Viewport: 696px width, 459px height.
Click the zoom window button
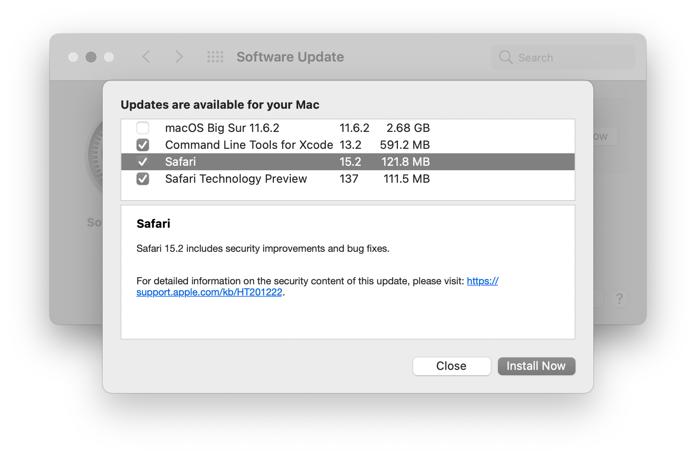(109, 57)
